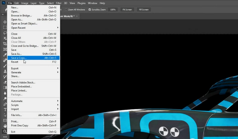Select the Pen tool

click(x=5, y=104)
